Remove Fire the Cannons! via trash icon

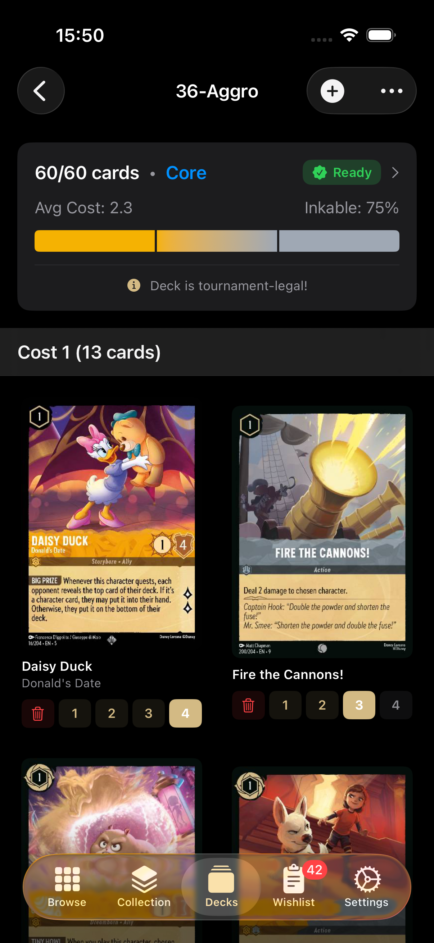pyautogui.click(x=248, y=705)
